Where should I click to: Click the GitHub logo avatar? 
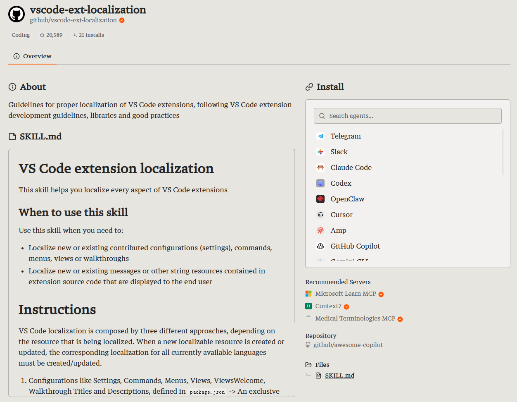click(x=17, y=14)
